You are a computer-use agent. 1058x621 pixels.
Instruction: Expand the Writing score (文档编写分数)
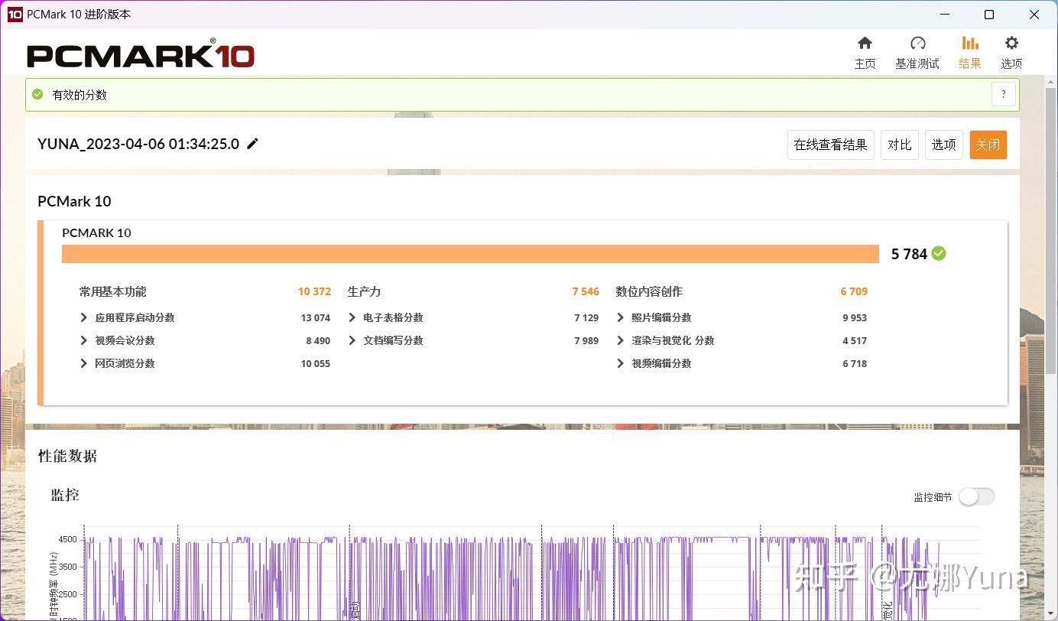[x=352, y=340]
